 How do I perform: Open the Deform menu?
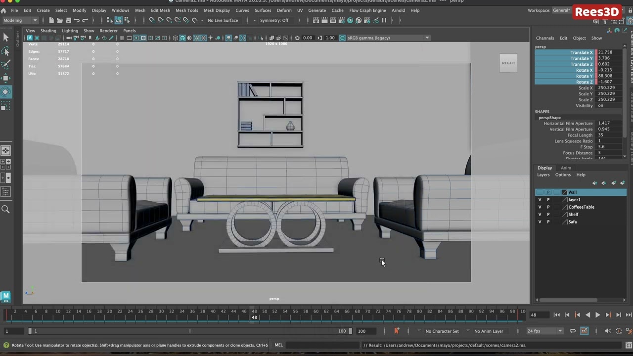(284, 10)
